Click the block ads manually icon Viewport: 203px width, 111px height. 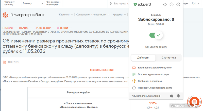(x=134, y=68)
